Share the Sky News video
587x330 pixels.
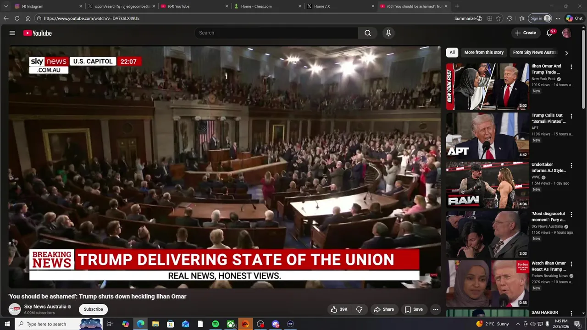click(x=384, y=309)
